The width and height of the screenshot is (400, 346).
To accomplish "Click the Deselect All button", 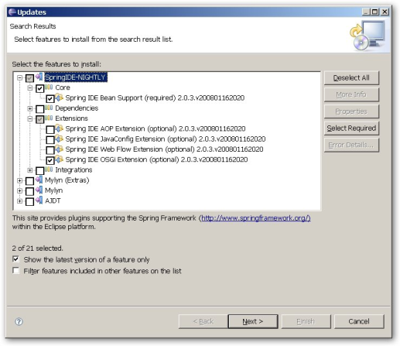I will (351, 78).
